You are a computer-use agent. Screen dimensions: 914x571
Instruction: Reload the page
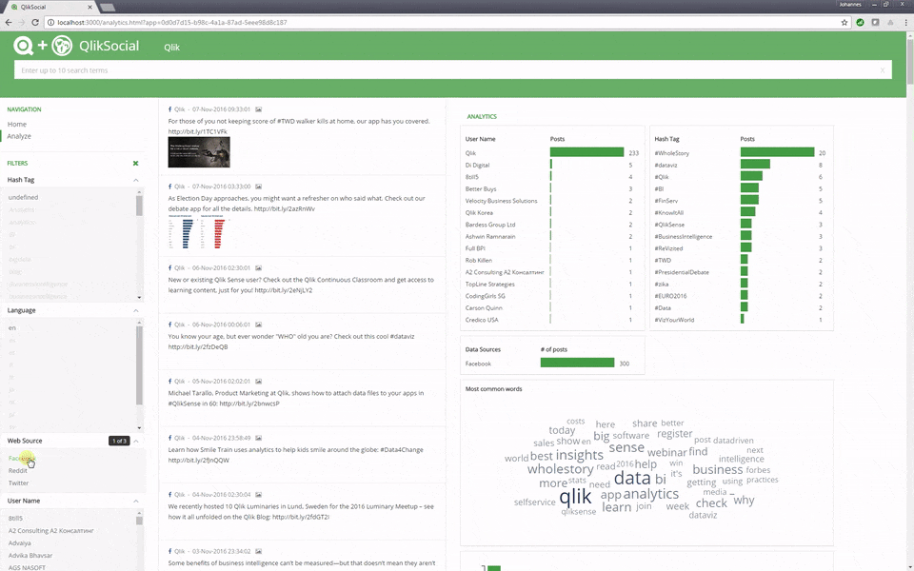[35, 22]
